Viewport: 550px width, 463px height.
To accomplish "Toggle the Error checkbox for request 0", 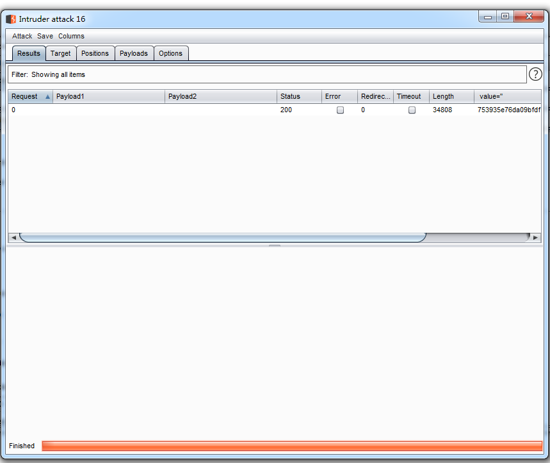I will click(340, 110).
